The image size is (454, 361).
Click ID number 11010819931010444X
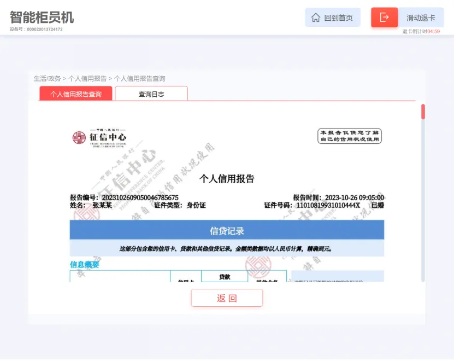(x=328, y=205)
